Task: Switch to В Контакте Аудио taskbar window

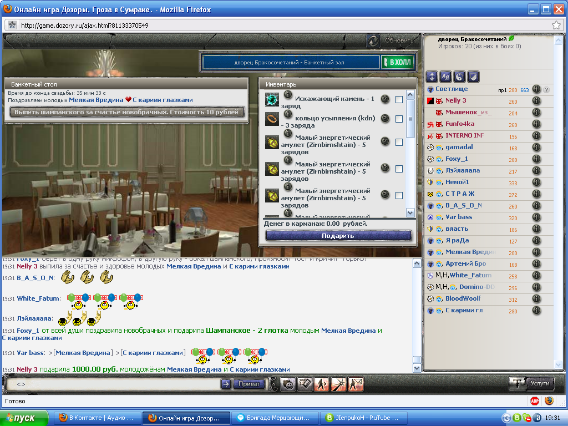Action: point(97,418)
